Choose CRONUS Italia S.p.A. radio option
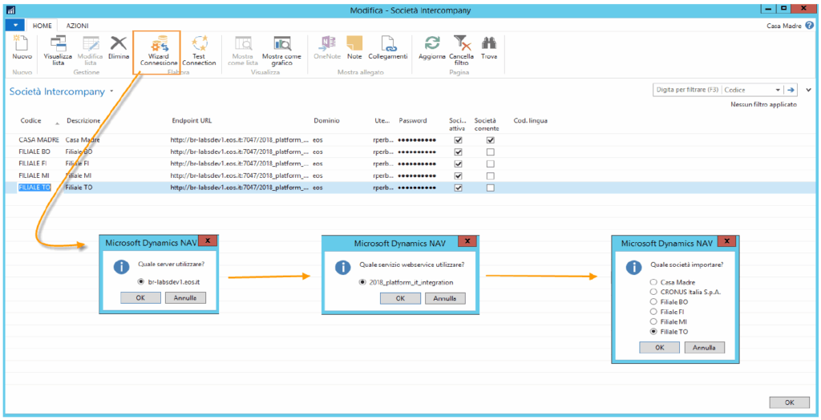This screenshot has height=420, width=821. point(653,292)
